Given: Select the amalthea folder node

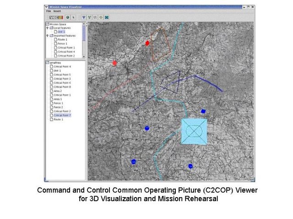Looking at the screenshot, I should (55, 63).
